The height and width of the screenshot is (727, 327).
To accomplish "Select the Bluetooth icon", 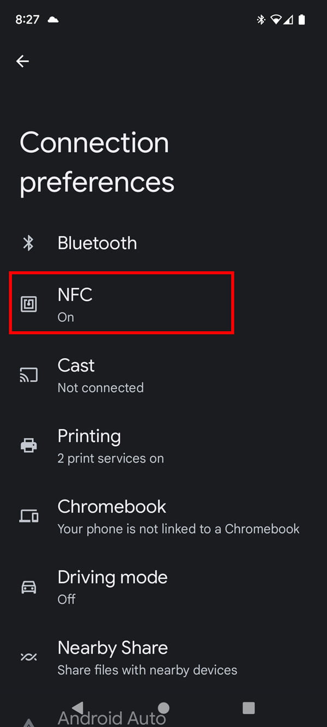I will 28,243.
